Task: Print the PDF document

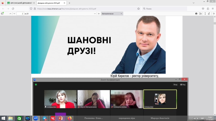Action: pos(196,13)
